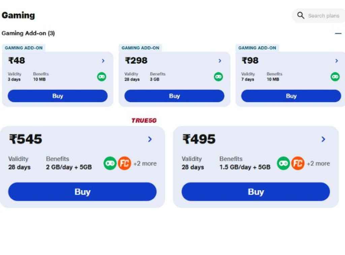Click the gaming icon on the ₹298 add-on
Screen dimensions: 345x255
[219, 77]
